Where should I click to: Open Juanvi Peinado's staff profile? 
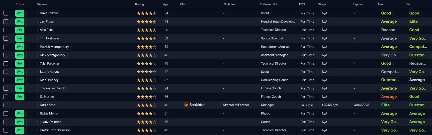pyautogui.click(x=51, y=122)
